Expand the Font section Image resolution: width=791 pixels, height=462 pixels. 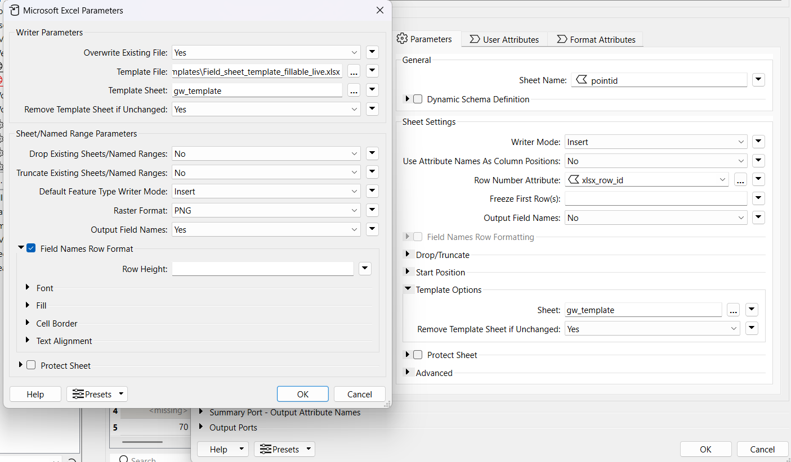27,288
